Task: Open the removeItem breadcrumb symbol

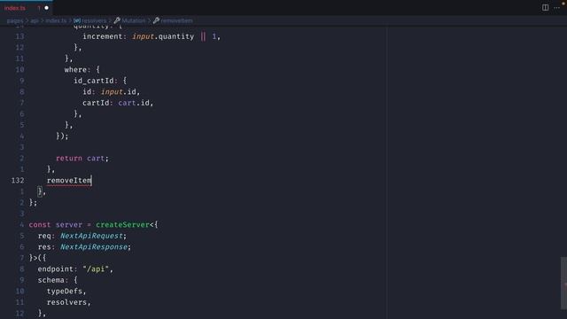Action: (173, 20)
